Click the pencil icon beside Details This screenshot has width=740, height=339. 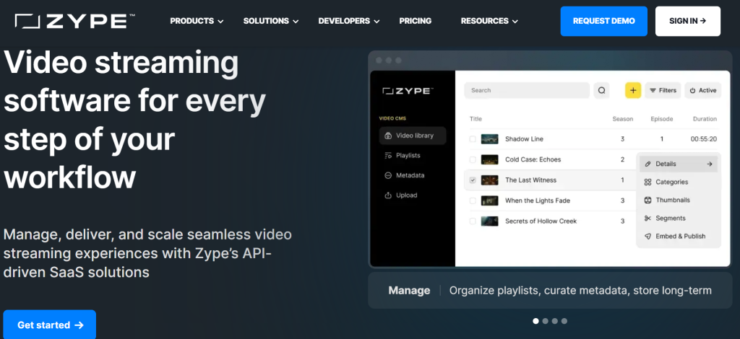[647, 164]
